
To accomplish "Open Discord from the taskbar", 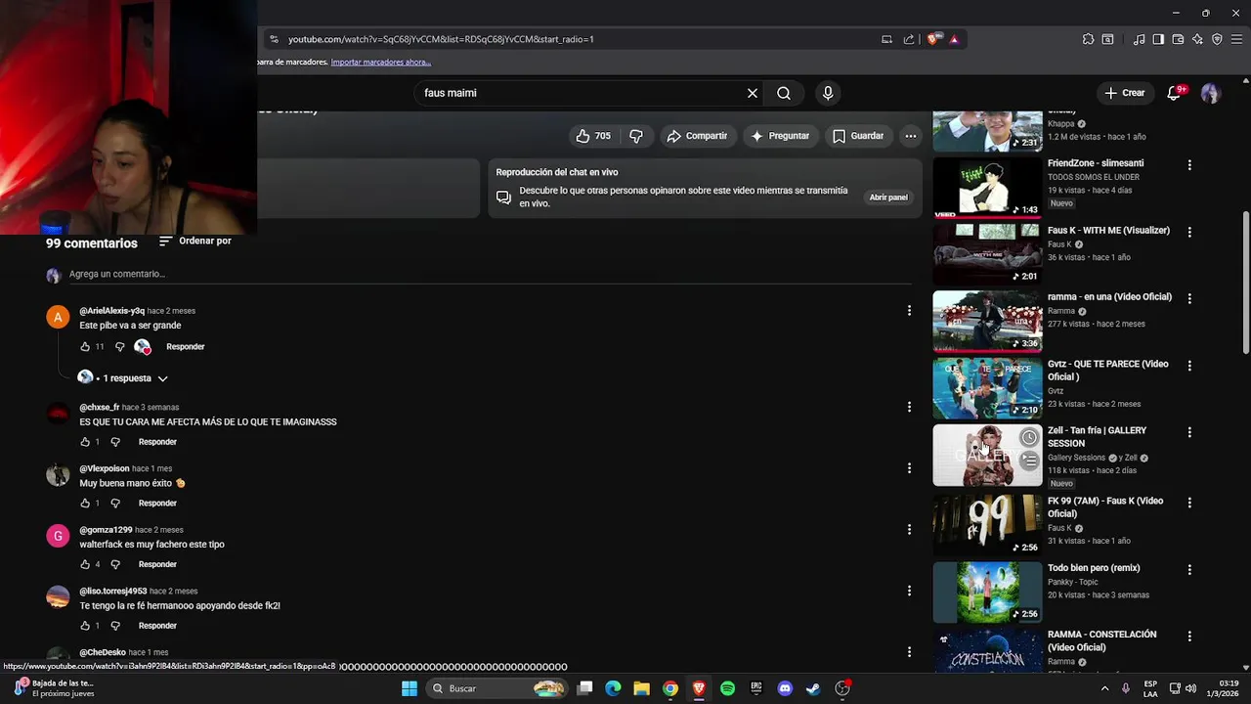I will click(785, 688).
